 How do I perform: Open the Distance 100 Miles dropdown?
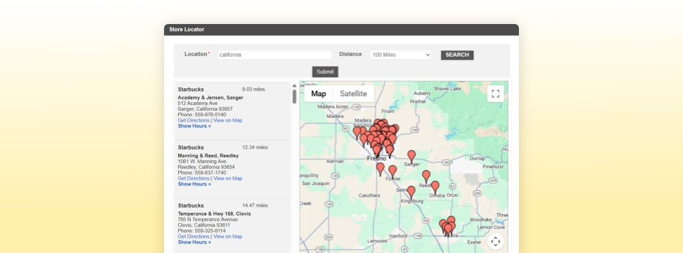pos(400,55)
